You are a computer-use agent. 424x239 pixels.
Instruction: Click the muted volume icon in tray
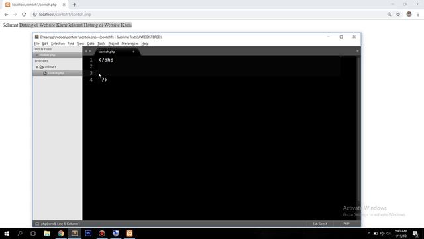(x=389, y=234)
